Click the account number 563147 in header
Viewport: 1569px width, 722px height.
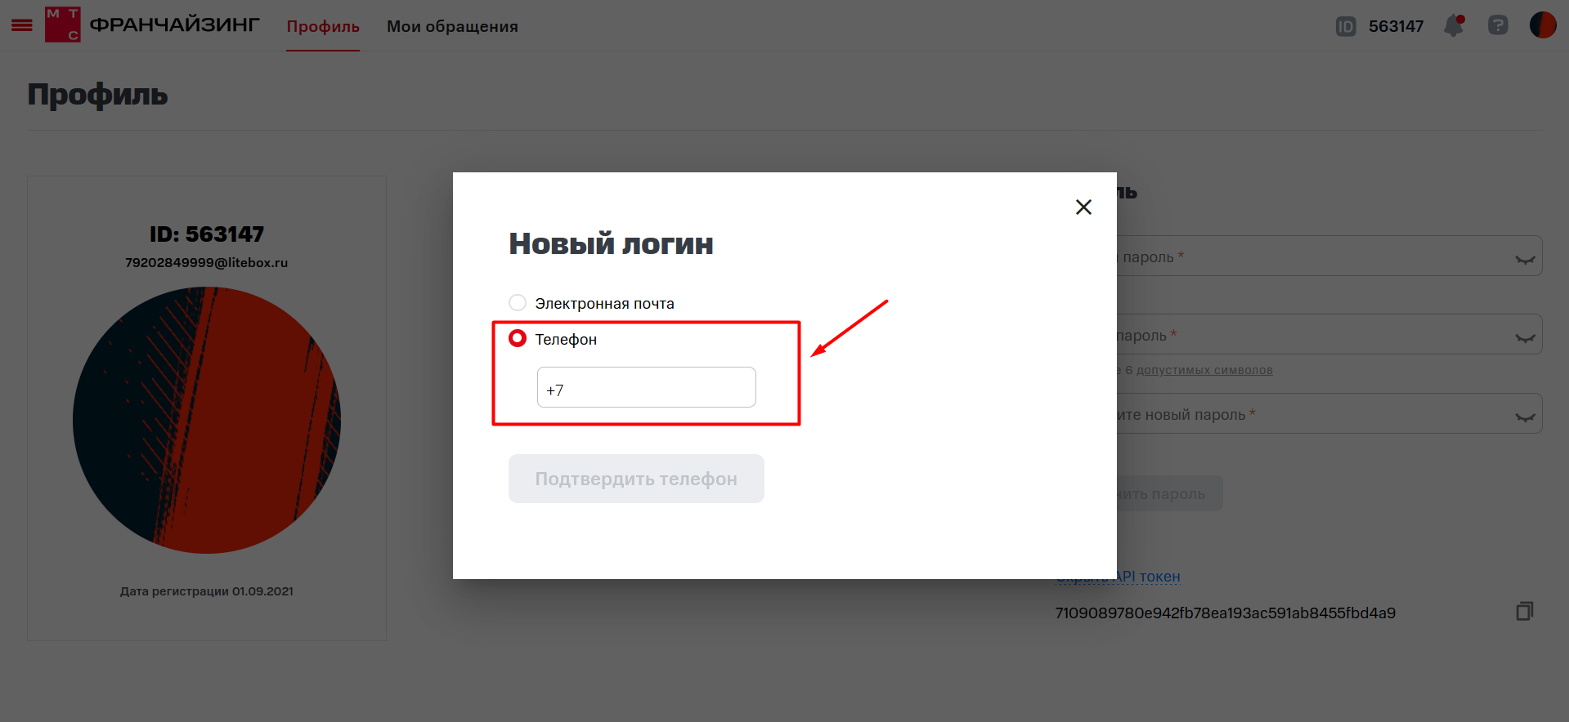click(x=1396, y=26)
